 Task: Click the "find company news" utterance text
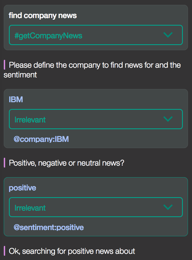pos(43,16)
